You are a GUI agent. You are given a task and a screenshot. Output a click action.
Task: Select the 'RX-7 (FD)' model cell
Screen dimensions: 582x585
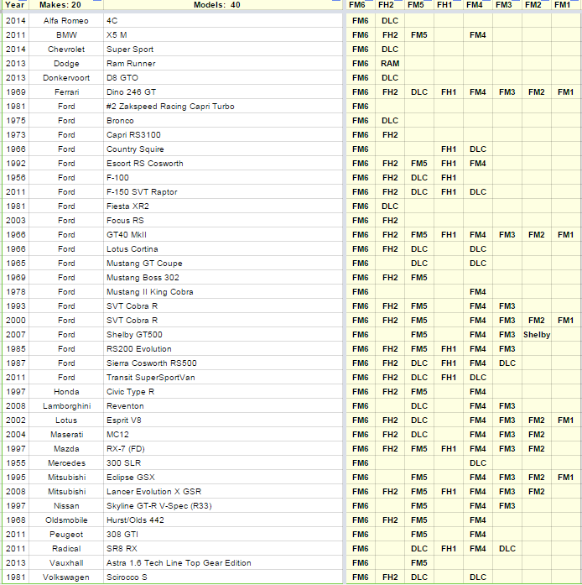222,449
